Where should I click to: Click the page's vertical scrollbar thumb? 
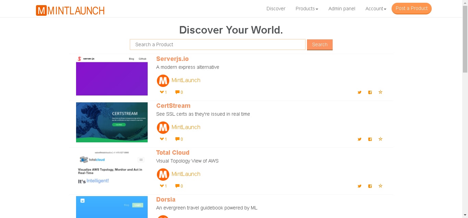[x=465, y=39]
